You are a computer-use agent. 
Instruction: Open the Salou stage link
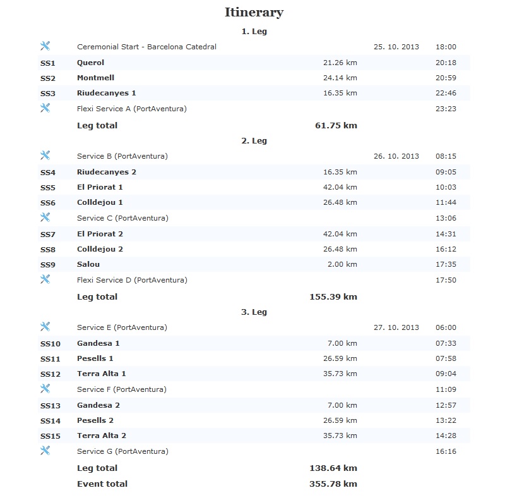(88, 265)
